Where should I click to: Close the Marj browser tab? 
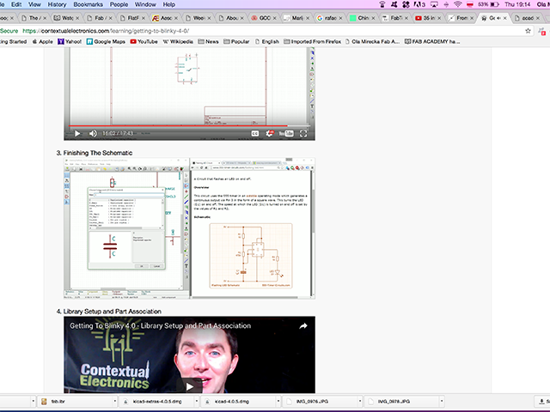(308, 18)
